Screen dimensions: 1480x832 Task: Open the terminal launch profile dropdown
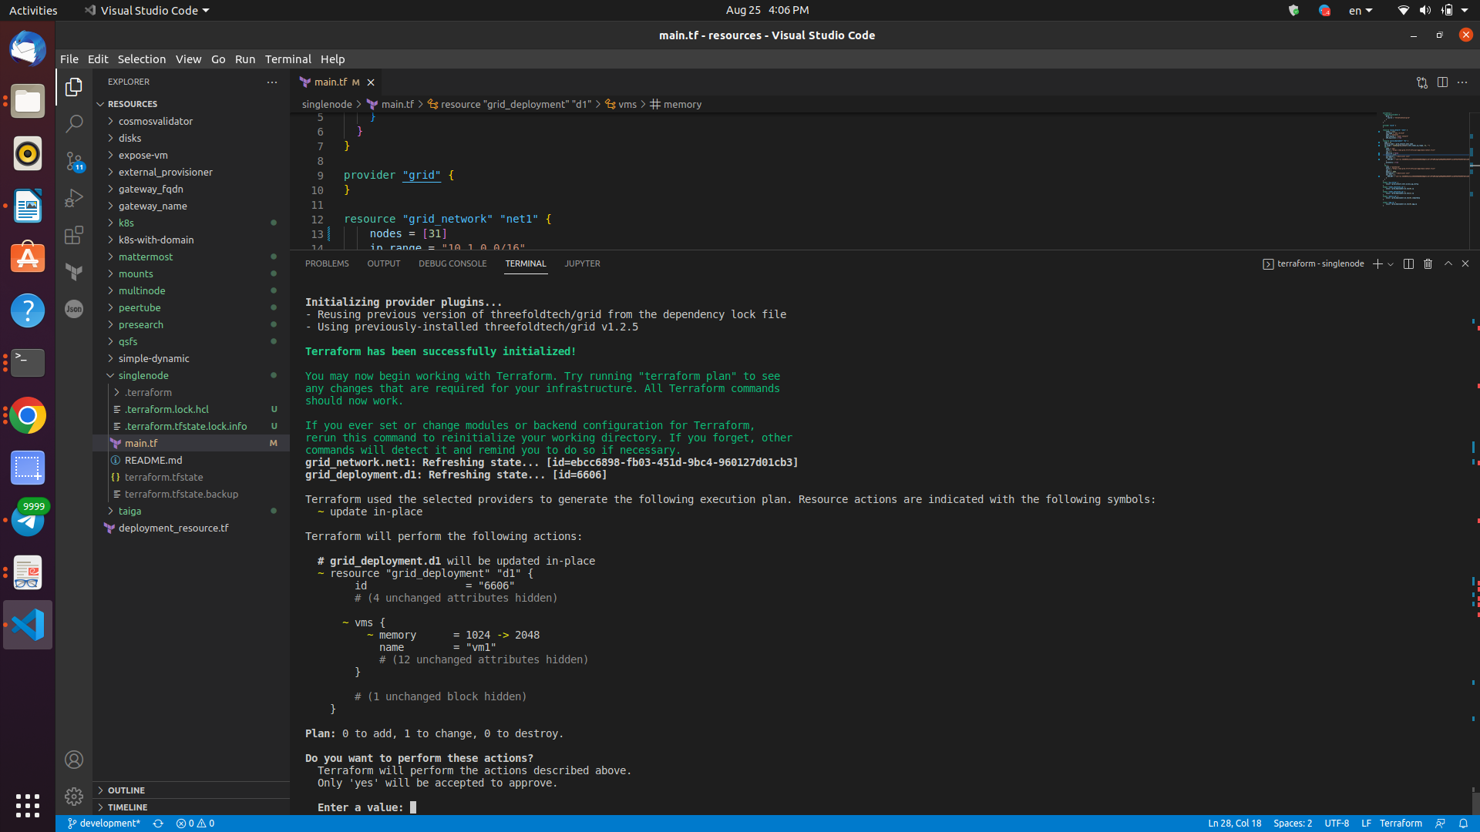(1390, 263)
